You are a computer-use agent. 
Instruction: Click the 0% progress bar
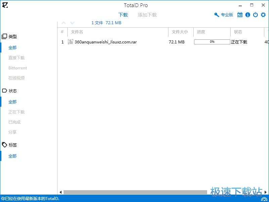[x=212, y=42]
